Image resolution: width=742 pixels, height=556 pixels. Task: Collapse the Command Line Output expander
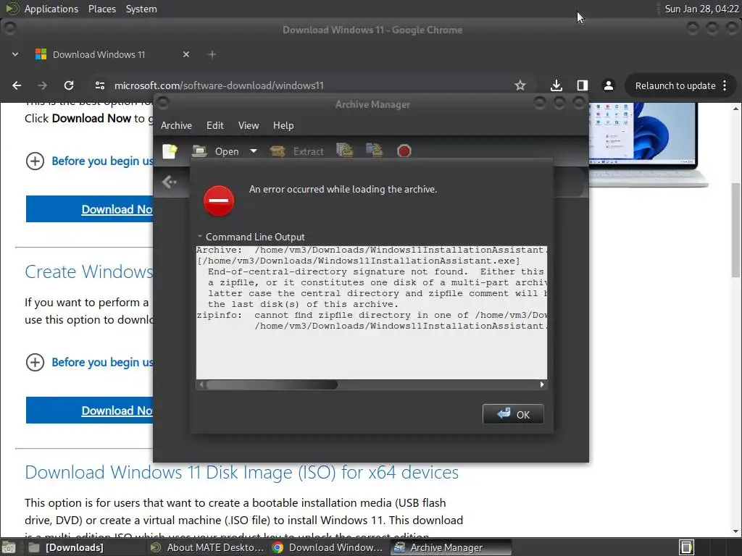pos(251,237)
